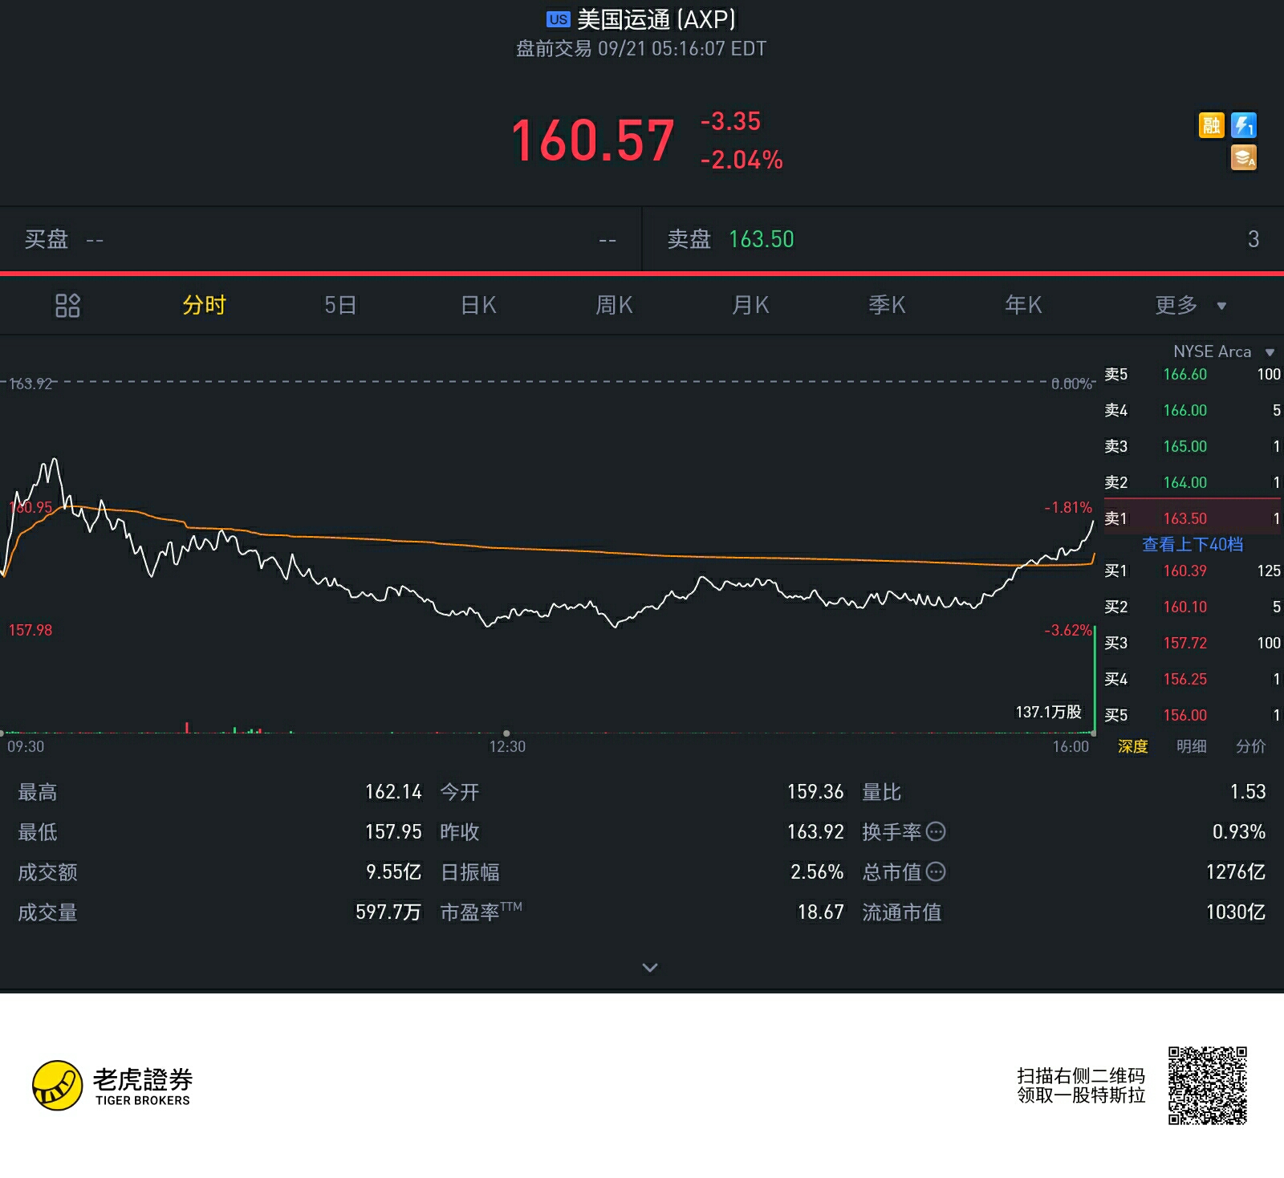This screenshot has height=1178, width=1284.
Task: Tap the 买5 row at 156.00
Action: click(1193, 715)
